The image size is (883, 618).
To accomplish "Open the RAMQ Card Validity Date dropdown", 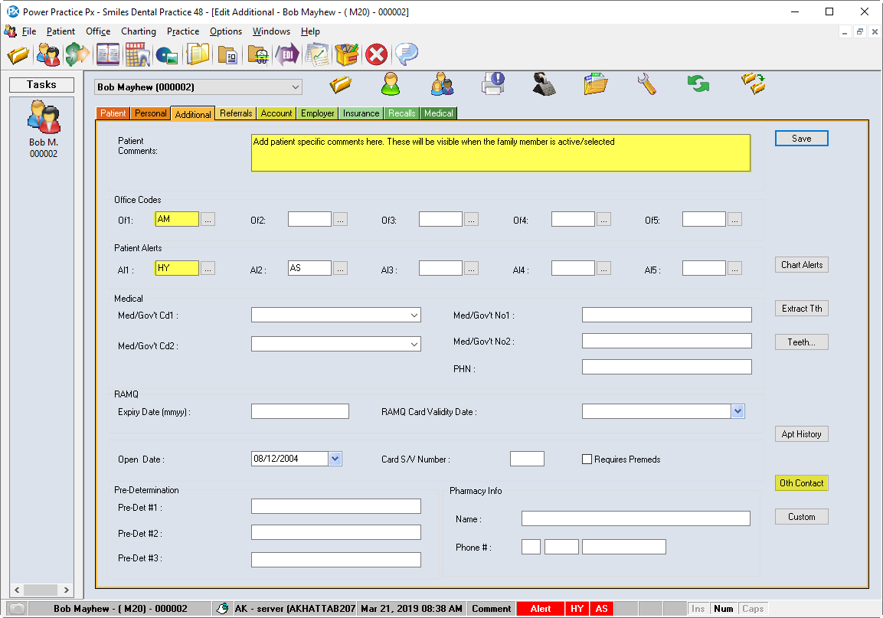I will click(737, 412).
